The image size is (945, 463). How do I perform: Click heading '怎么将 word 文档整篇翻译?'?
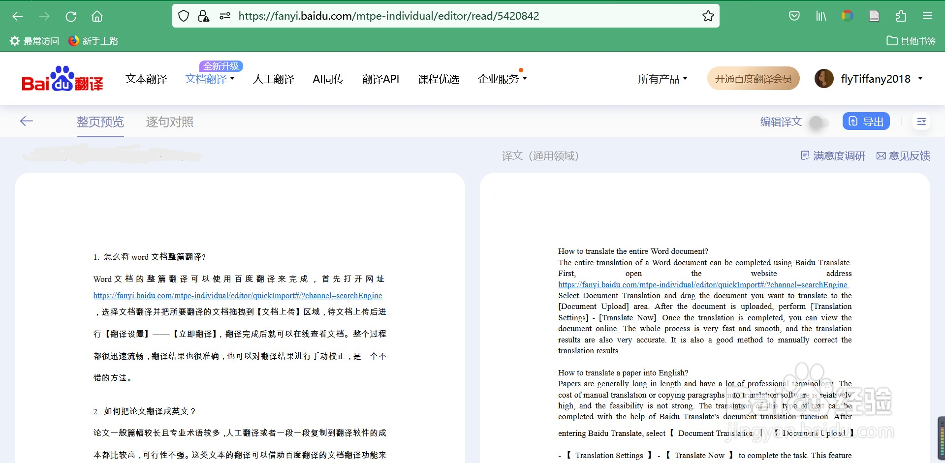click(155, 257)
